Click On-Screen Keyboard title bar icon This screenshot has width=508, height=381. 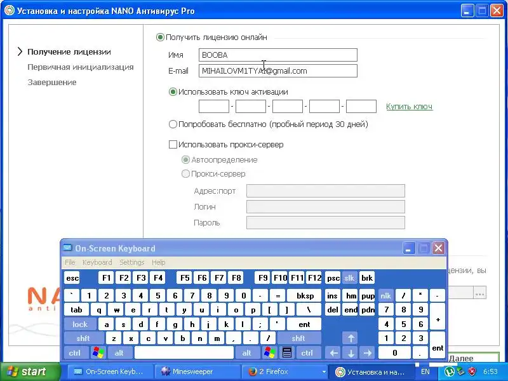point(67,248)
